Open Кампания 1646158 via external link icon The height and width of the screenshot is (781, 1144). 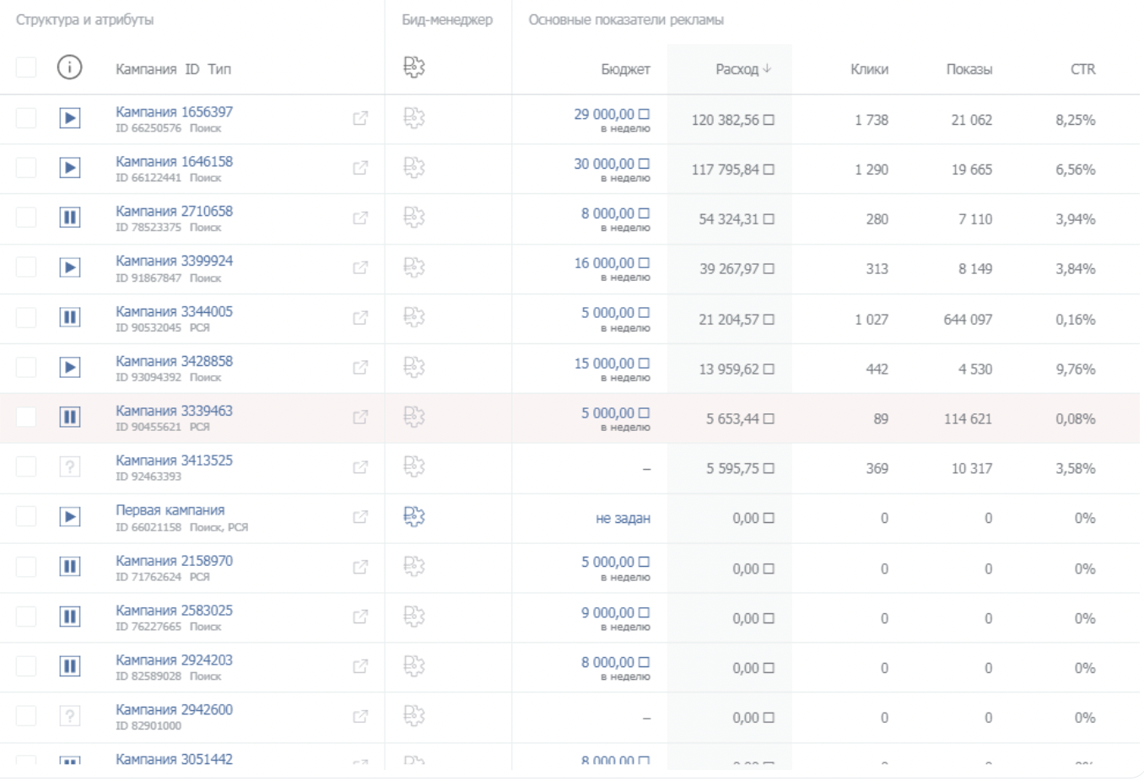tap(360, 168)
